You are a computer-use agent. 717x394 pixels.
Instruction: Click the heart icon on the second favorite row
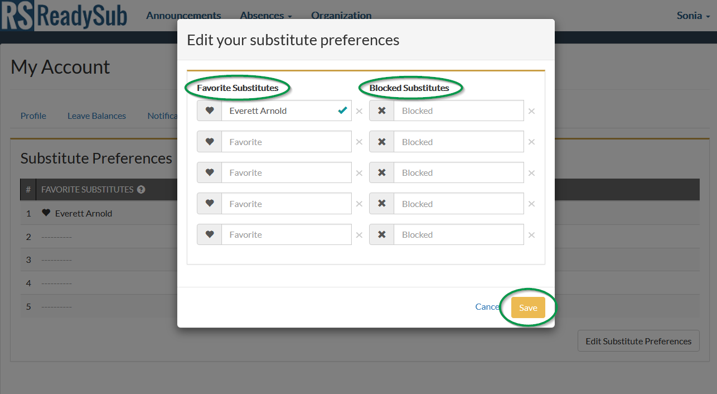pyautogui.click(x=209, y=141)
